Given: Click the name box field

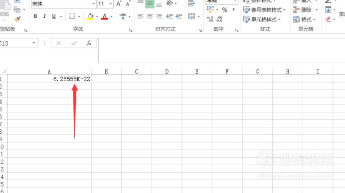Looking at the screenshot, I should (x=15, y=43).
